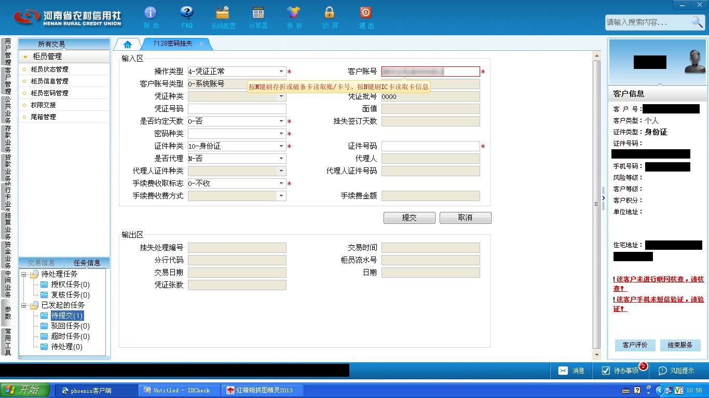Click the vertical scrollbar of the form

pos(596,204)
